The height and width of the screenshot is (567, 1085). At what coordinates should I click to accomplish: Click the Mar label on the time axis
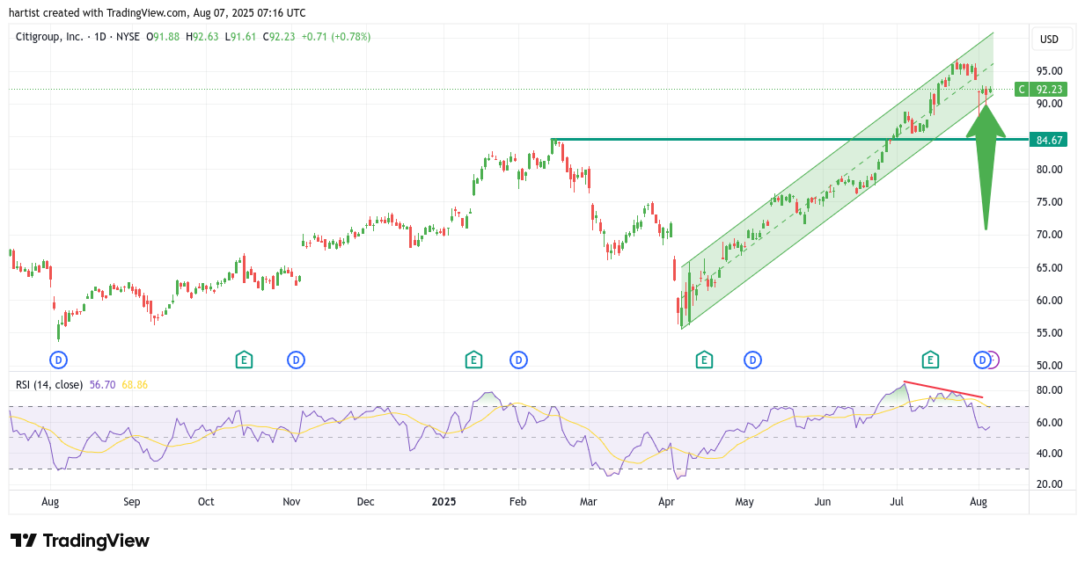[x=589, y=503]
